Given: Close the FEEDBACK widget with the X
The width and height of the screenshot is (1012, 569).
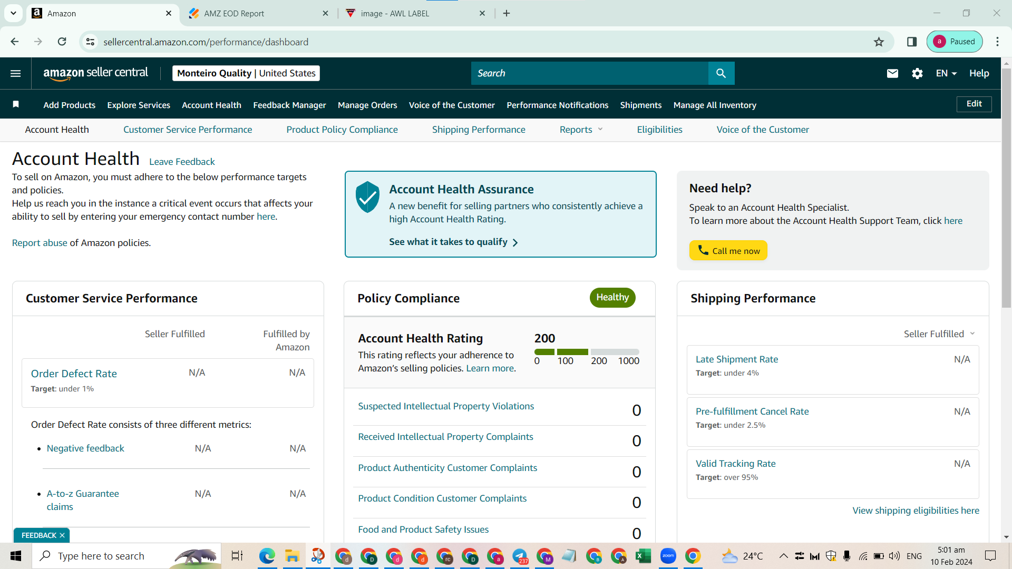Looking at the screenshot, I should pyautogui.click(x=62, y=535).
